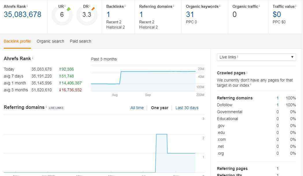The height and width of the screenshot is (176, 303).
Task: Click the avg 1 month change 14,406,387
Action: tap(70, 83)
